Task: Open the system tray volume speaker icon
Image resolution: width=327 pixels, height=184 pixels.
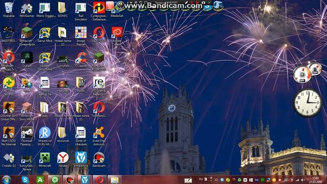Action: point(303,180)
